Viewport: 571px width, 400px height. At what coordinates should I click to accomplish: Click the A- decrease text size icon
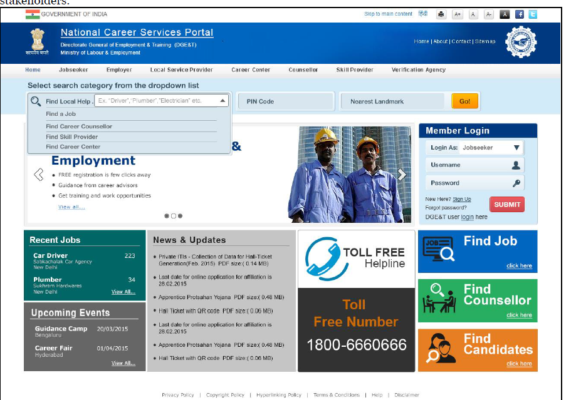pyautogui.click(x=488, y=14)
